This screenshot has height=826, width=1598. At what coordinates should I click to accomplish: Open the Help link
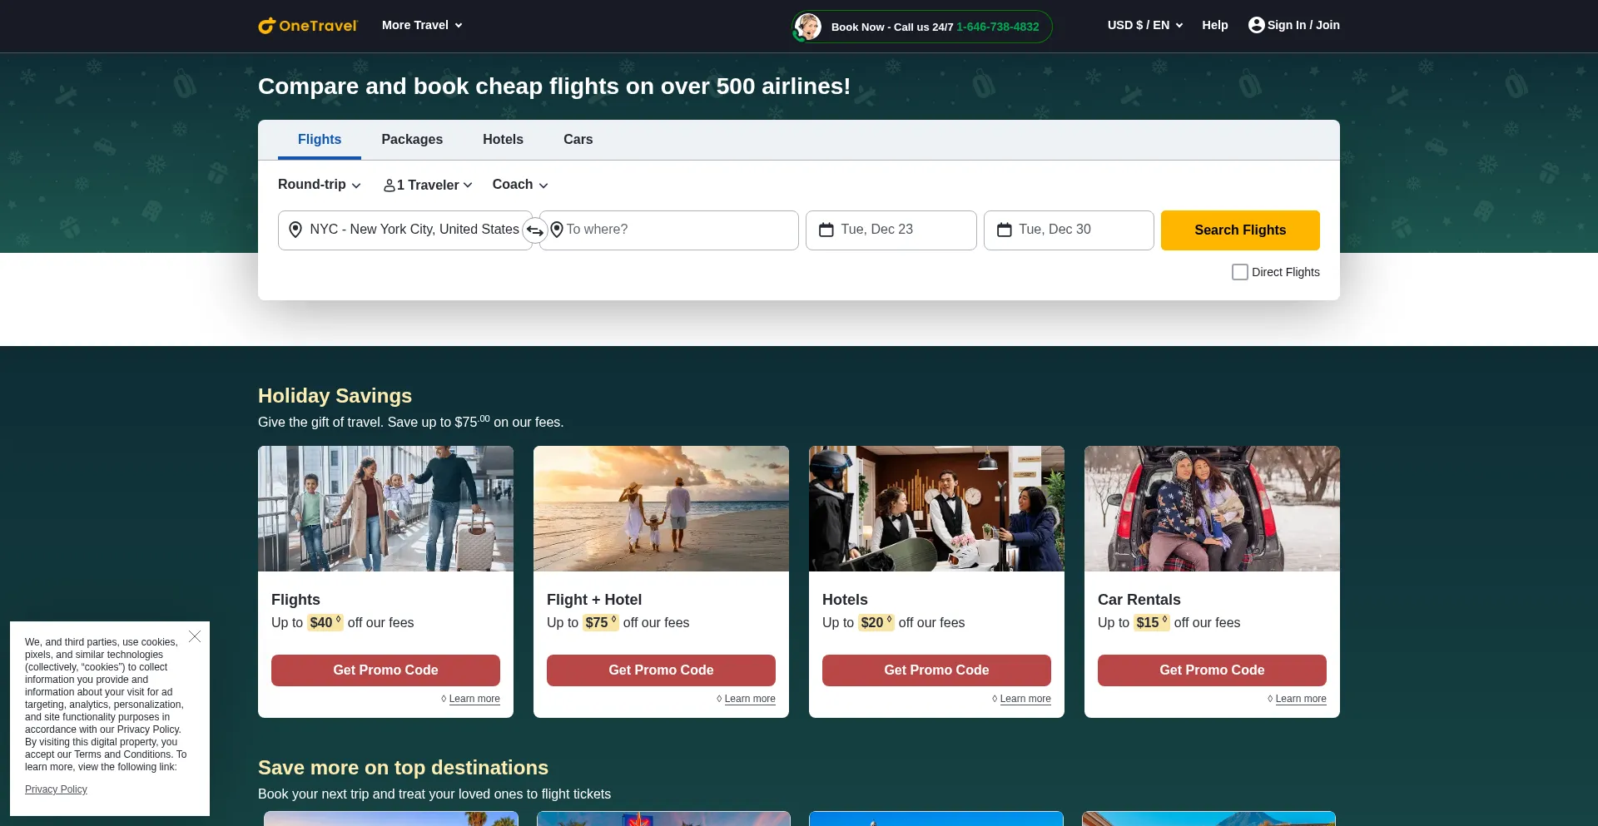tap(1214, 25)
